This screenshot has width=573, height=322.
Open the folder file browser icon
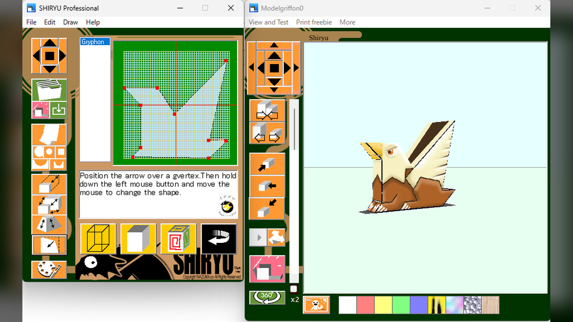coord(49,90)
